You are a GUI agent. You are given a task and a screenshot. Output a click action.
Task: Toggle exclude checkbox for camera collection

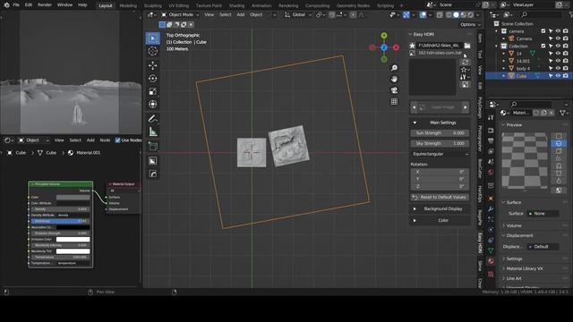543,31
